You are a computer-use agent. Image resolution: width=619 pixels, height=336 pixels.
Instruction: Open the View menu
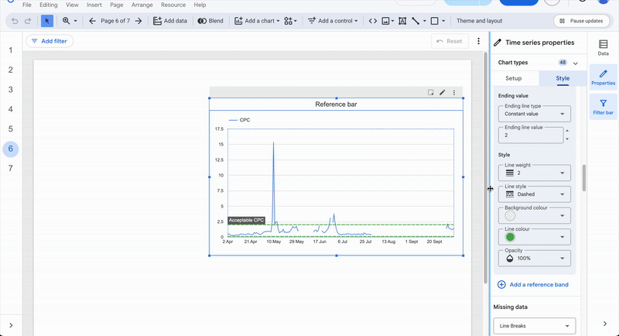coord(72,5)
